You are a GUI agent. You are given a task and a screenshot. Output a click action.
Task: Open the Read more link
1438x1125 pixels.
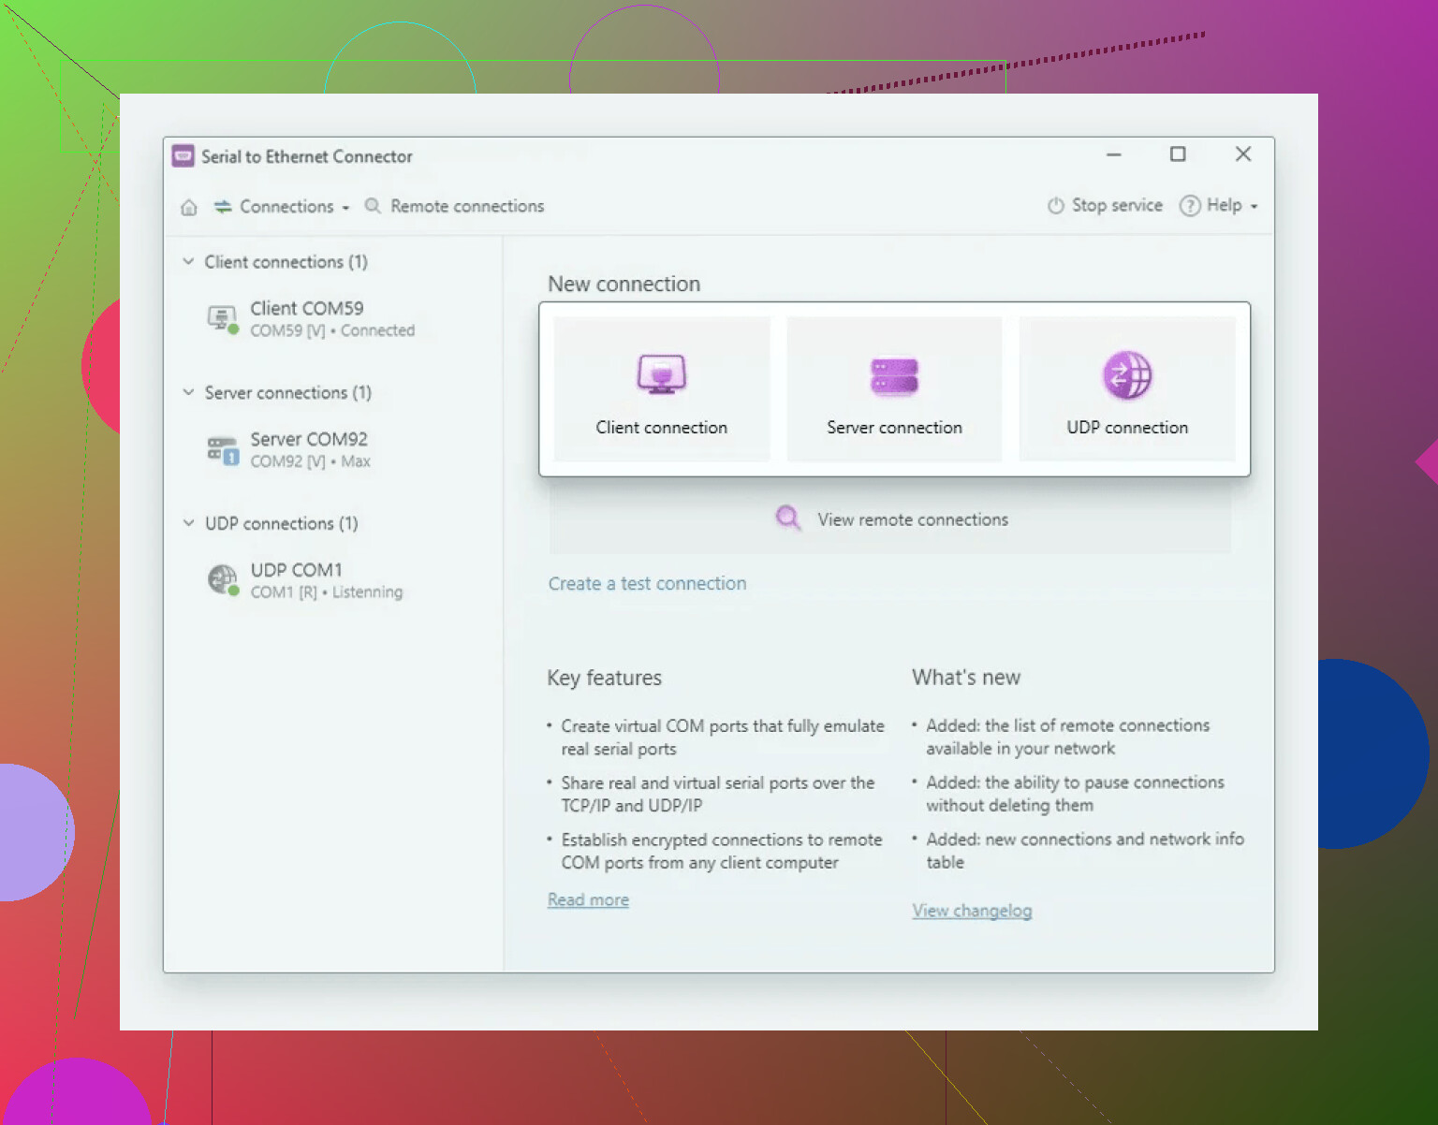(588, 899)
